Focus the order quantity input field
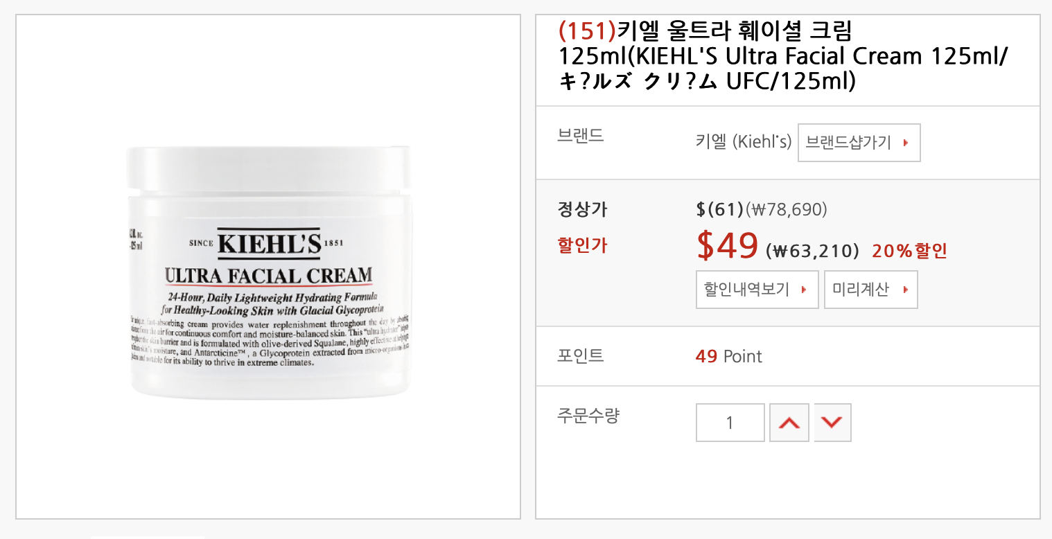Screen dimensions: 1052x539 730,423
